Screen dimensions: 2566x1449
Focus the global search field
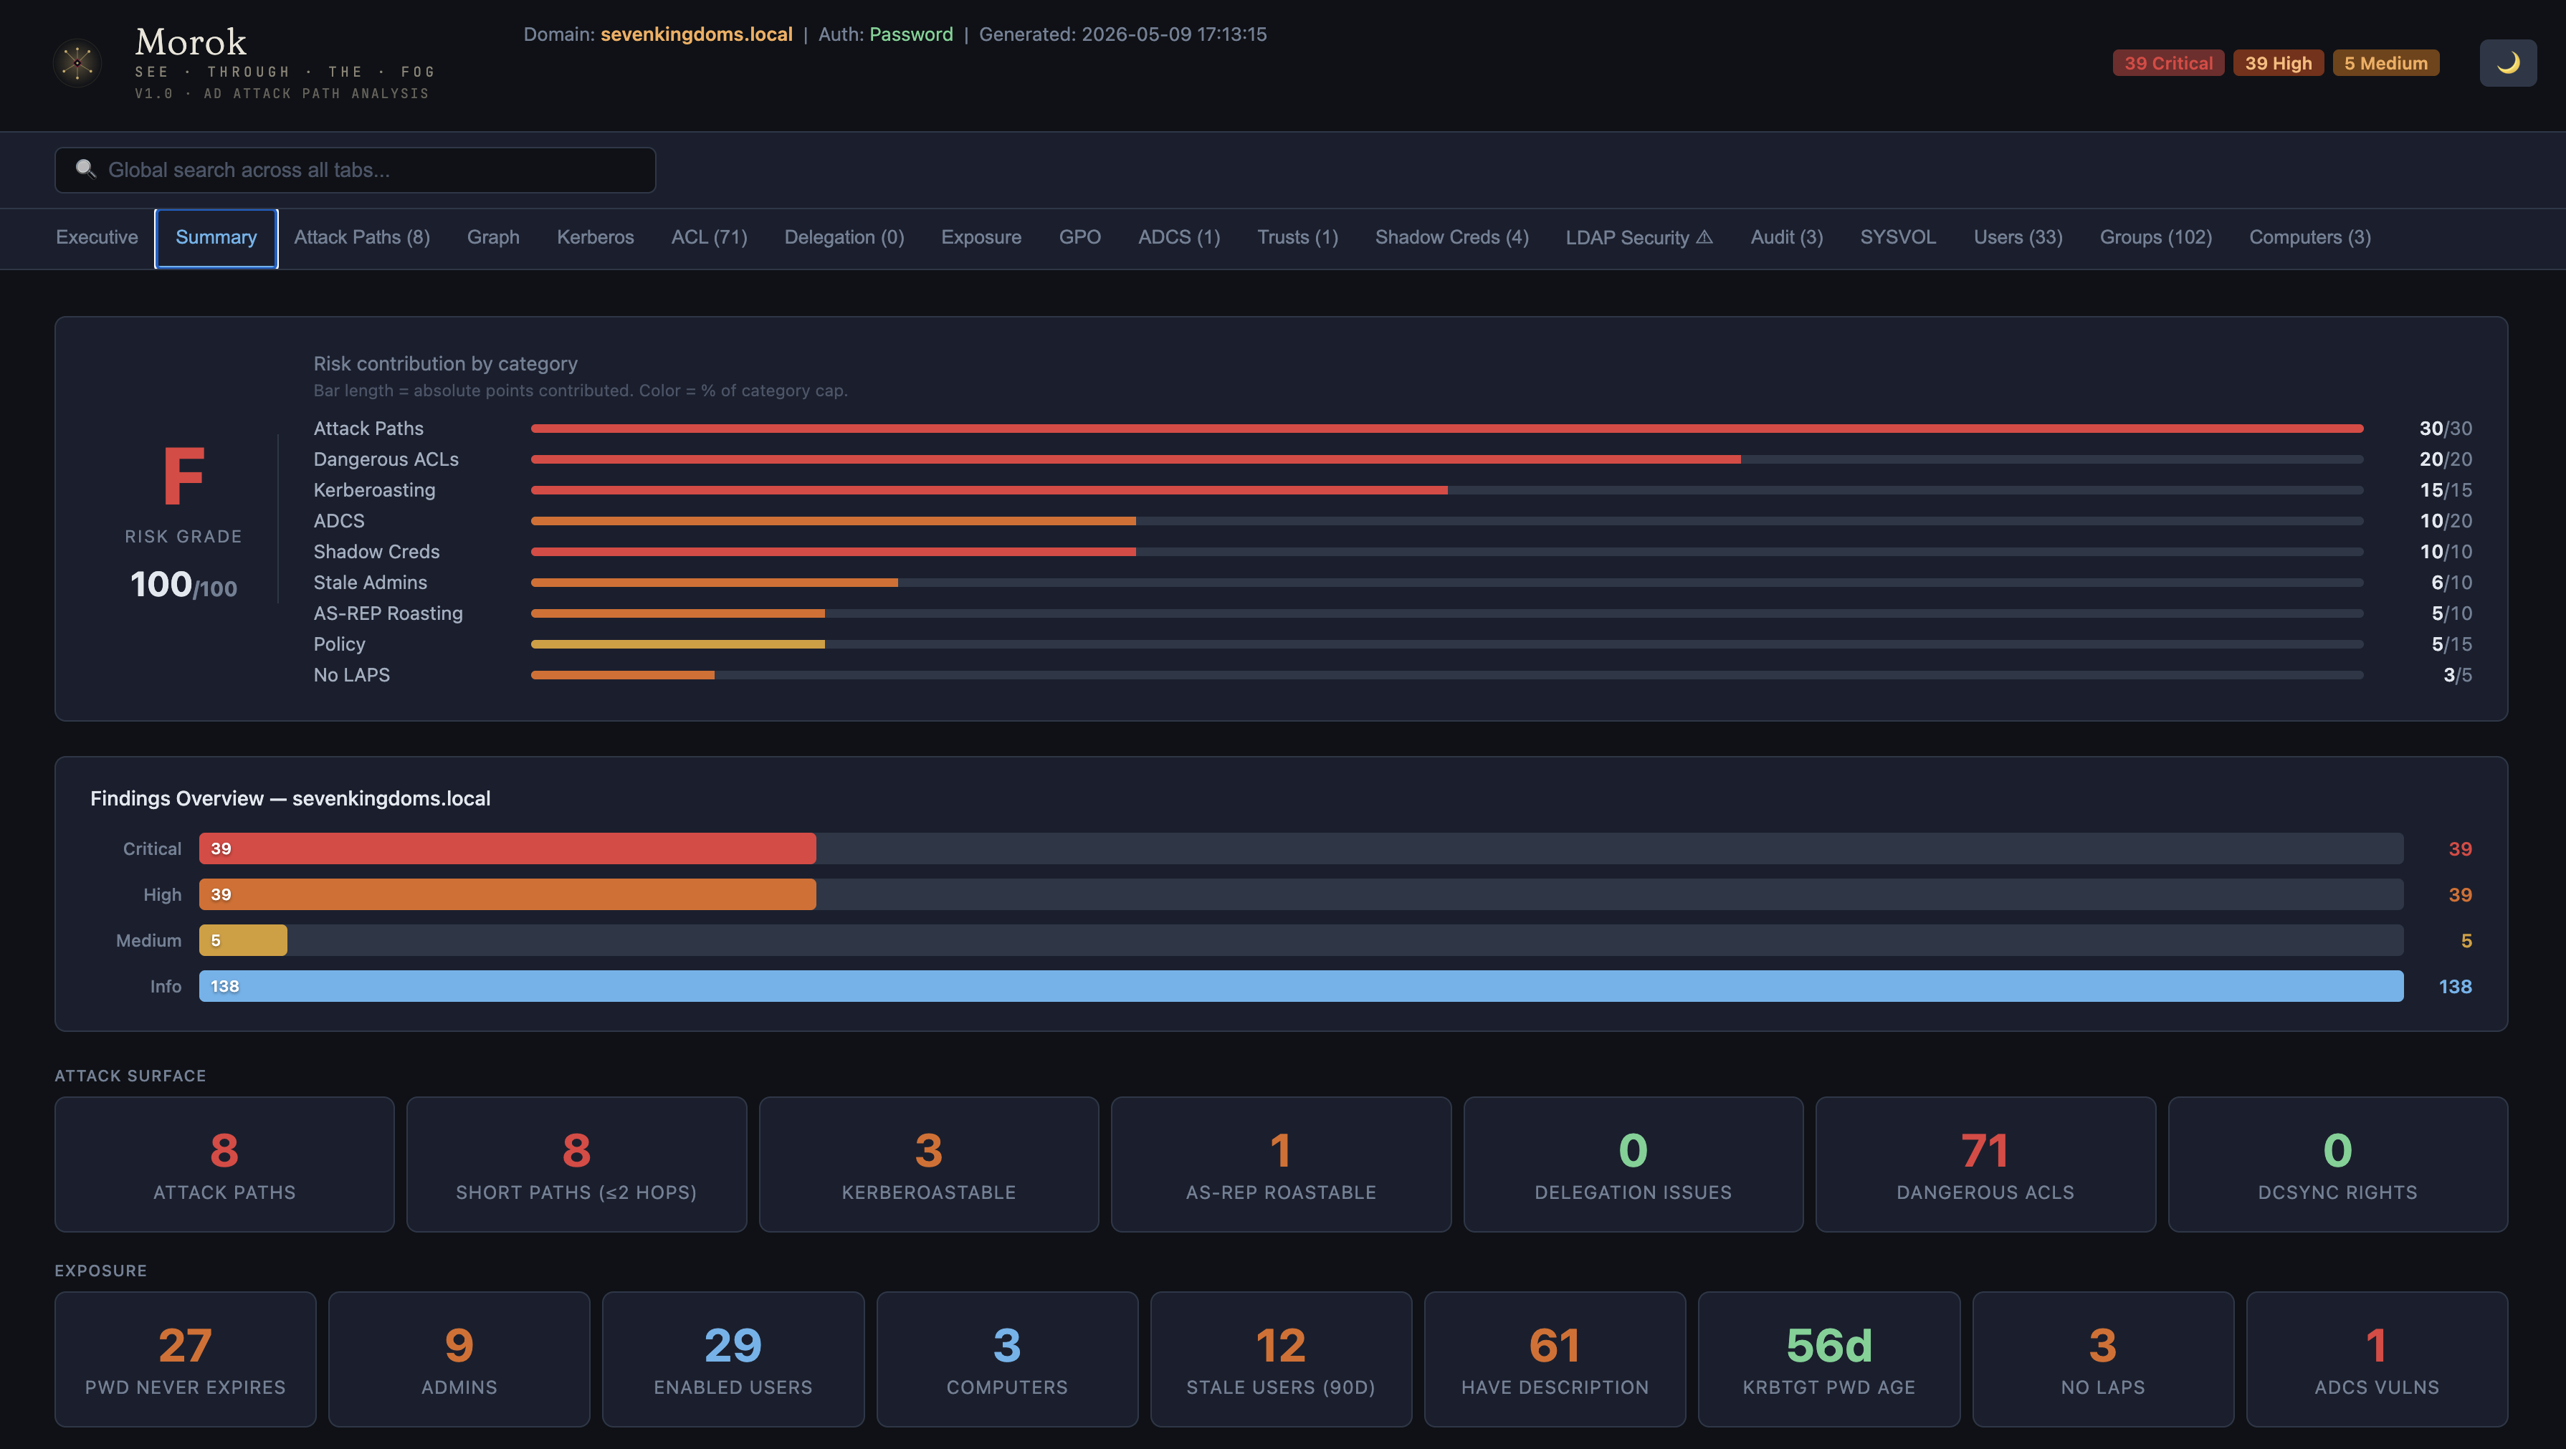tap(355, 171)
